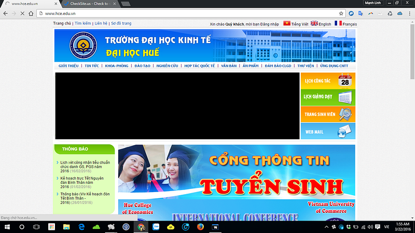Open the THƯ VIỆN menu
The height and width of the screenshot is (233, 415).
[x=306, y=66]
